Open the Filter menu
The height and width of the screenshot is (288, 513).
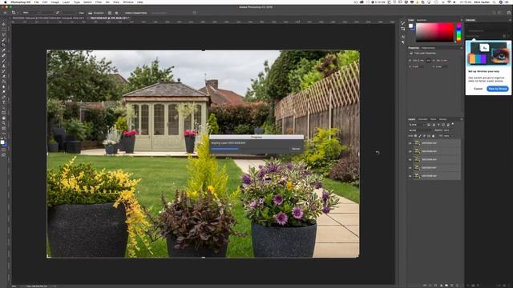coord(98,2)
